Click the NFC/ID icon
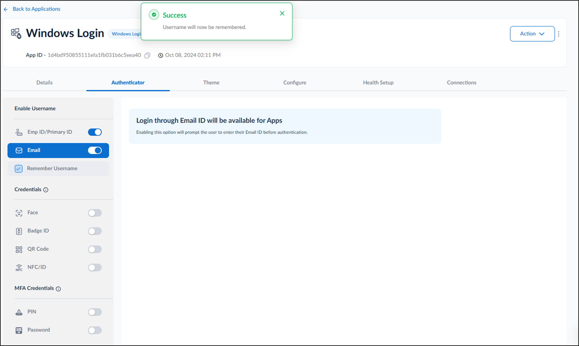 [x=19, y=268]
